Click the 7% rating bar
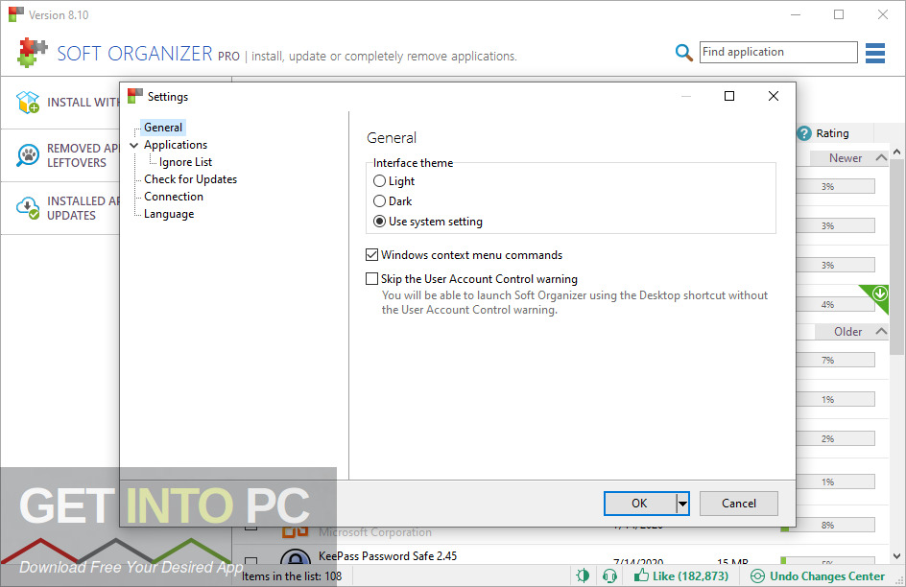The height and width of the screenshot is (587, 906). coord(836,361)
